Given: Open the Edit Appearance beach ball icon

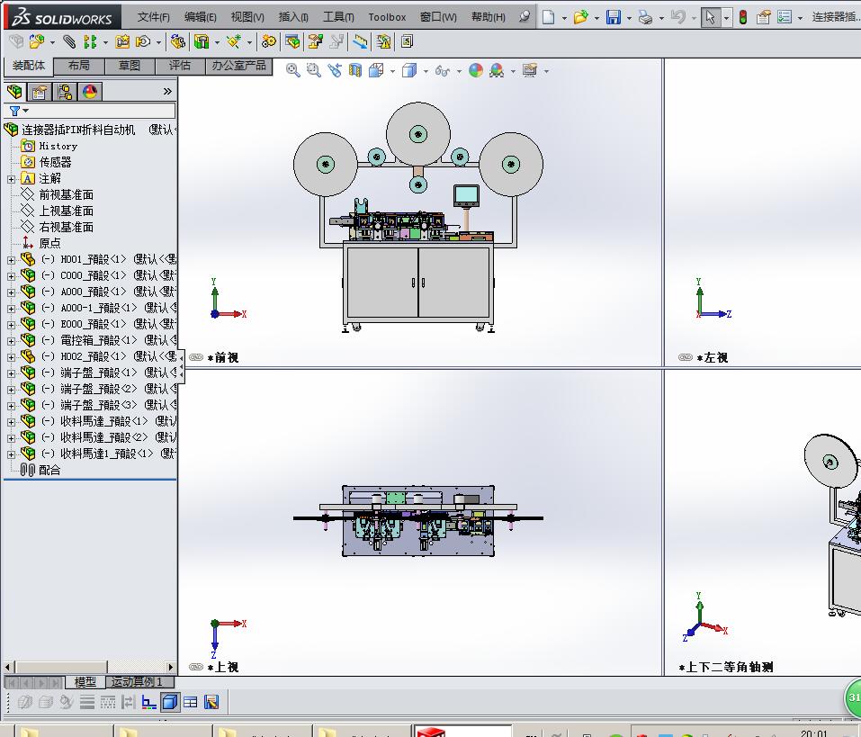Looking at the screenshot, I should (x=474, y=70).
